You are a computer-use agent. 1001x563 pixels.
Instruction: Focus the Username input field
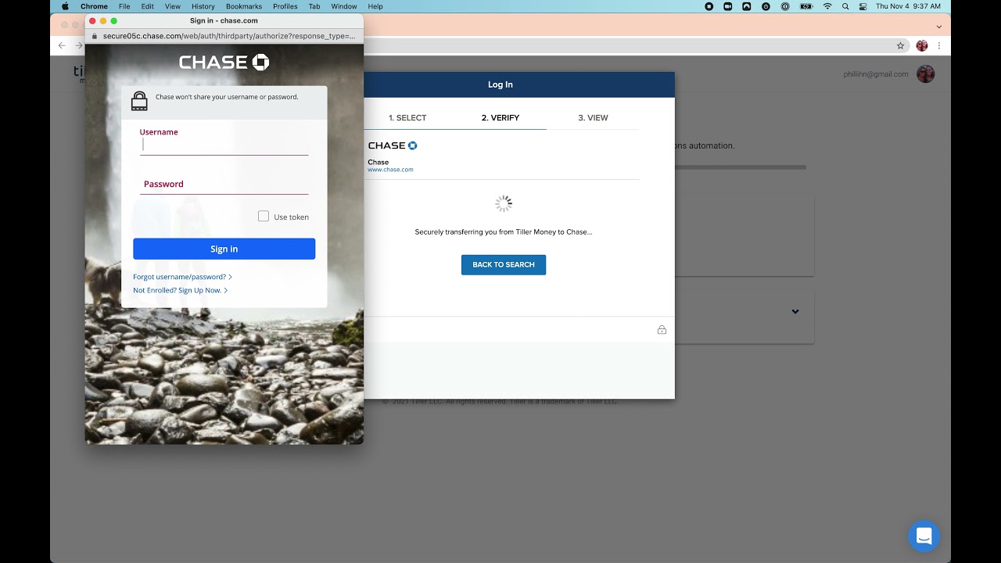(x=224, y=145)
